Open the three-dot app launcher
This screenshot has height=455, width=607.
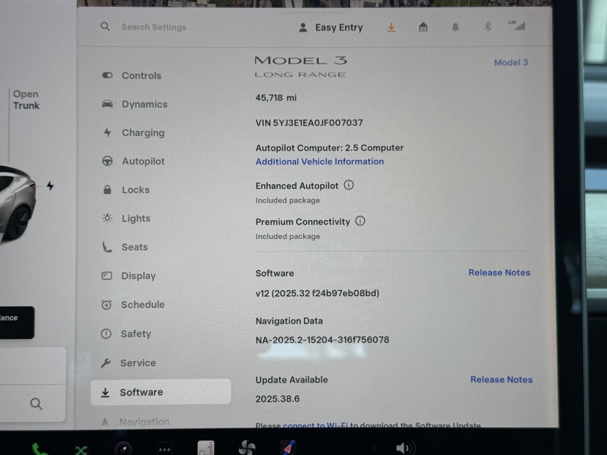[164, 448]
